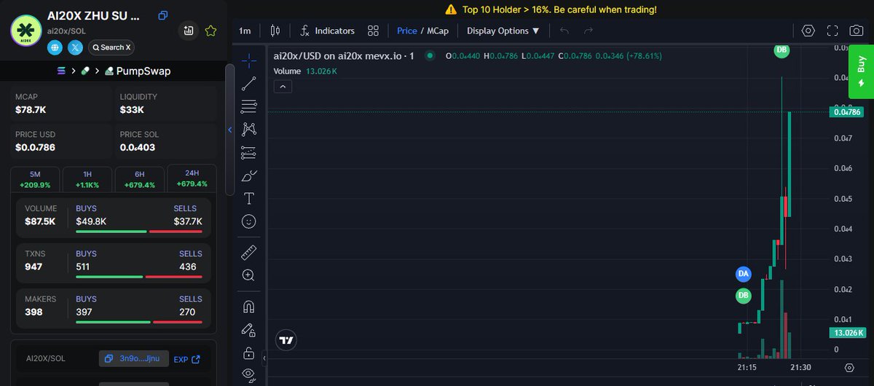
Task: Select the ruler measure tool
Action: (x=249, y=252)
